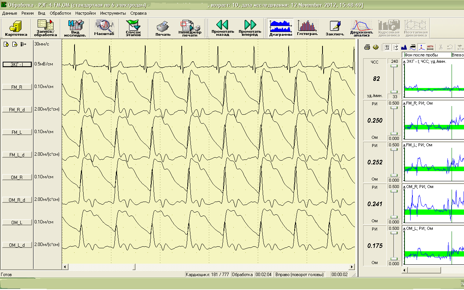Toggle the numeric values '72' display button
Screen dimensions: 464x290
pos(387,47)
